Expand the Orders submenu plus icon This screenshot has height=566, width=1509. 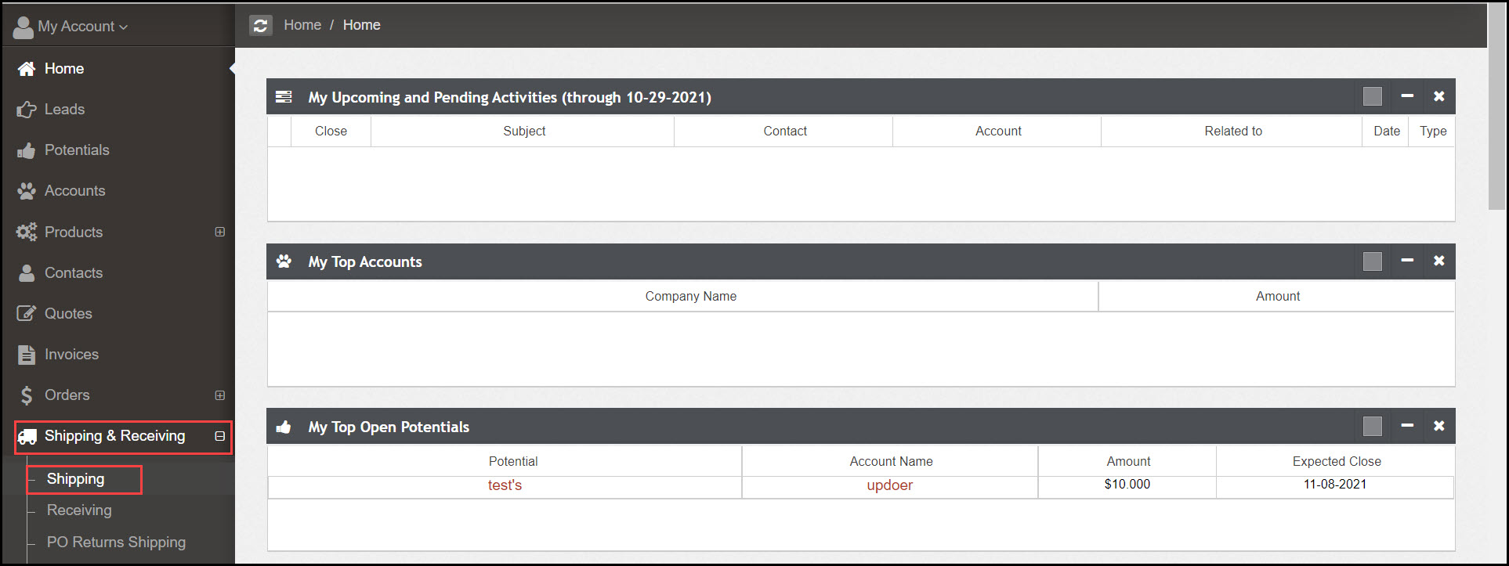tap(220, 395)
